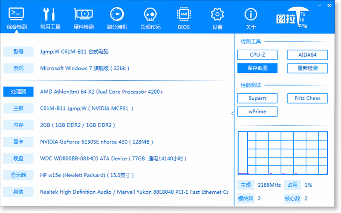Click the 占用 label

[292, 185]
